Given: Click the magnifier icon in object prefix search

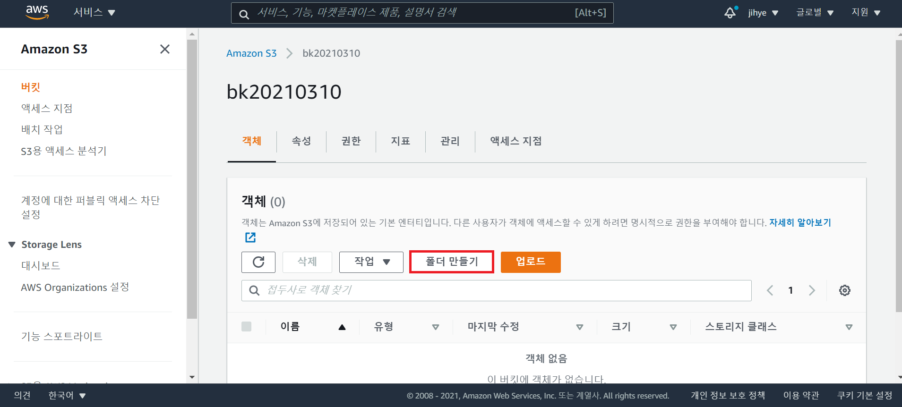Looking at the screenshot, I should 254,290.
